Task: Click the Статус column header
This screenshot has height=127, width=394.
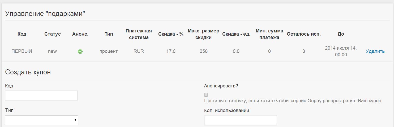Action: [x=52, y=34]
